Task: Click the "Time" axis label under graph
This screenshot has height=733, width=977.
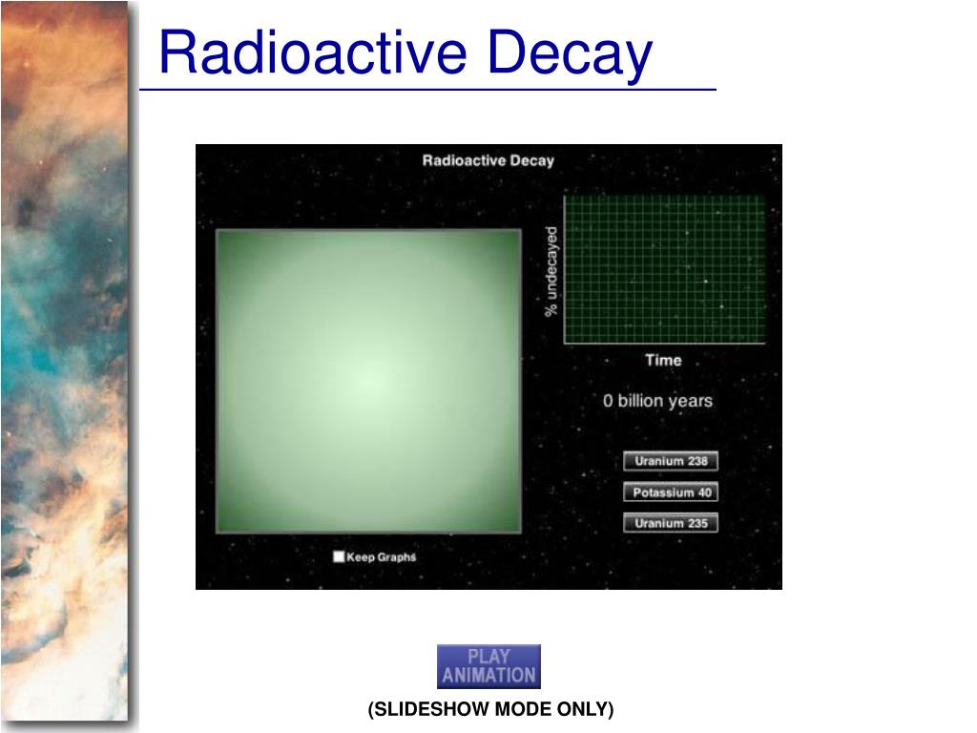Action: coord(663,360)
